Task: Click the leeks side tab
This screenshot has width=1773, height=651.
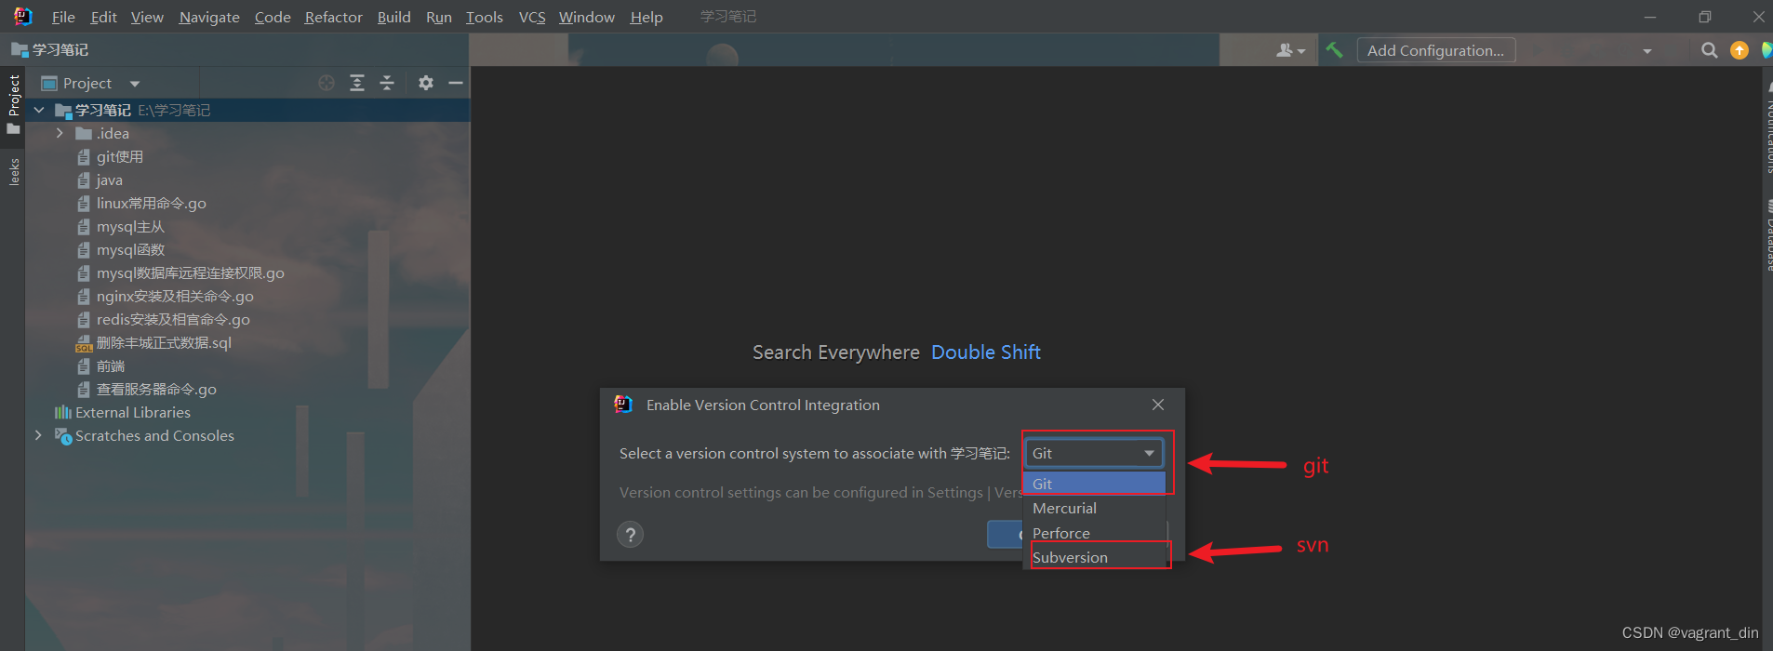Action: point(13,172)
